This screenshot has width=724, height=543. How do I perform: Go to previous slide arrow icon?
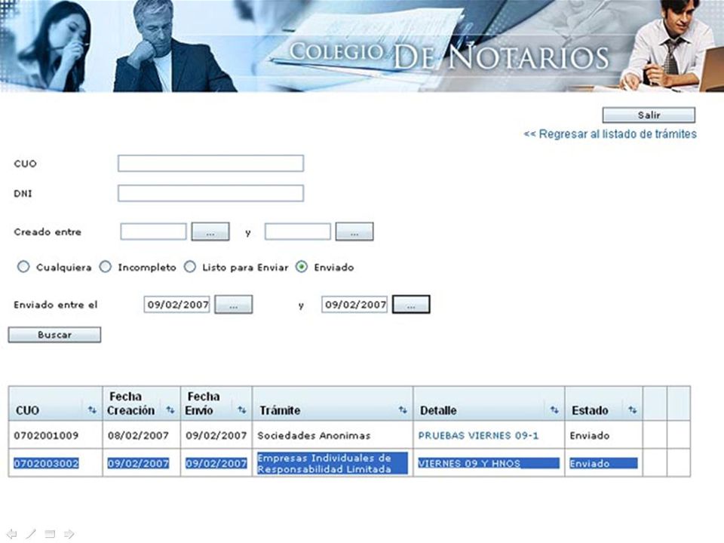coord(12,534)
